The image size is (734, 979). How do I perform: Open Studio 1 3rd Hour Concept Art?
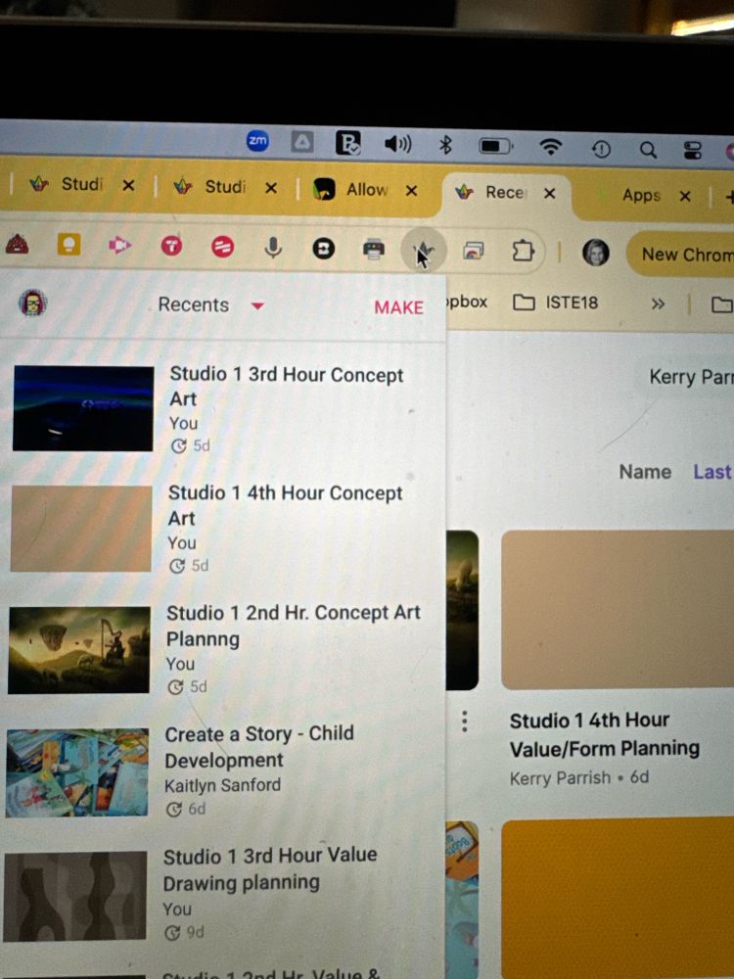(287, 386)
